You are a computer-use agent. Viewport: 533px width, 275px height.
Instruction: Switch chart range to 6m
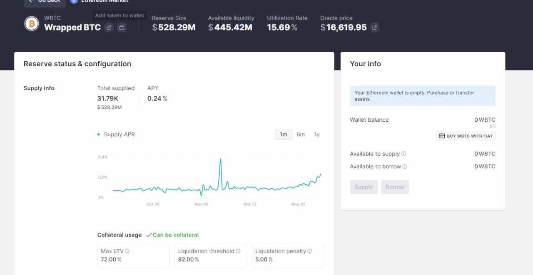coord(301,134)
